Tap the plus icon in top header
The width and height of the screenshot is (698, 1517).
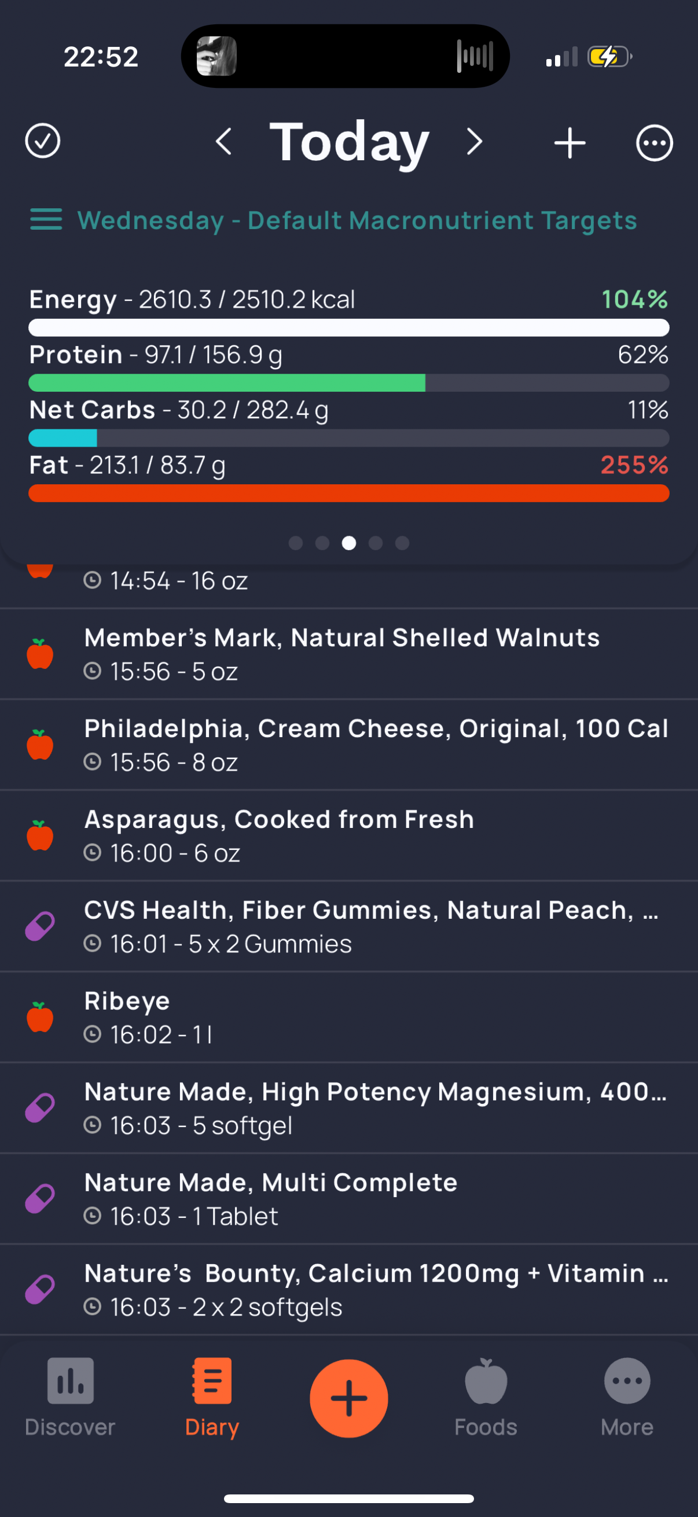(570, 142)
